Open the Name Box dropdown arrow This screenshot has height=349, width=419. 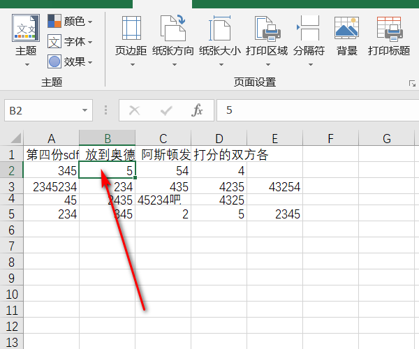point(84,110)
